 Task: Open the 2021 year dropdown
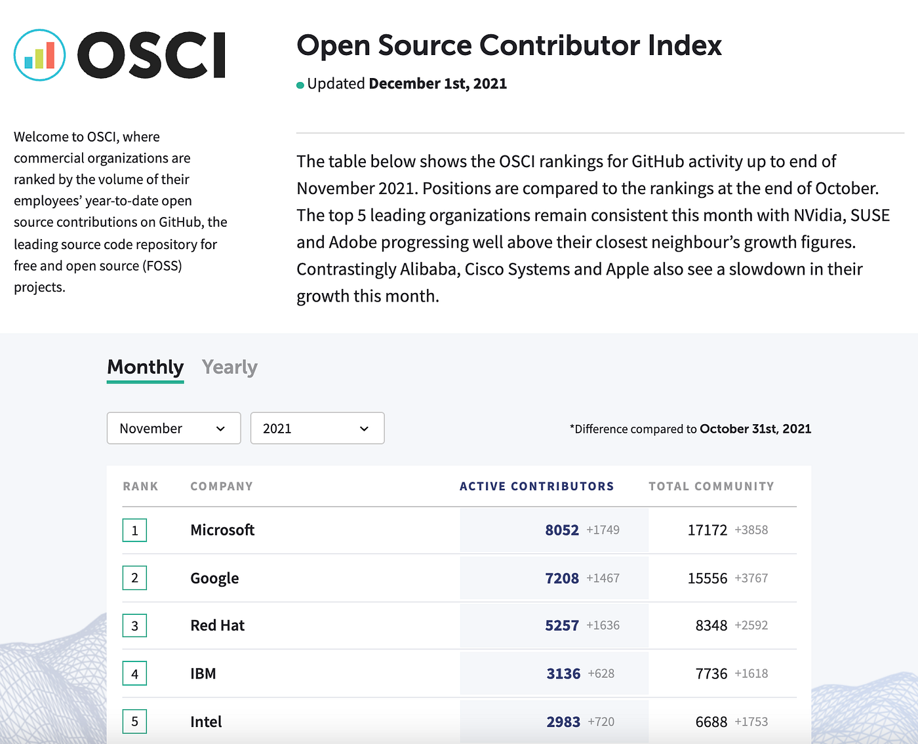pyautogui.click(x=317, y=428)
